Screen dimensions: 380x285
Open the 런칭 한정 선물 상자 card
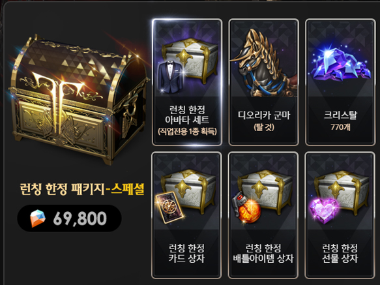click(340, 215)
